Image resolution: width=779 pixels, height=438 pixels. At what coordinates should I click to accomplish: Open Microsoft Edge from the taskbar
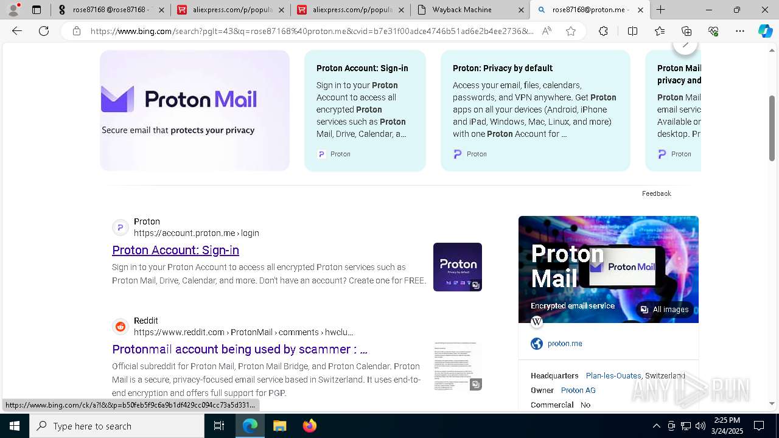coord(250,426)
